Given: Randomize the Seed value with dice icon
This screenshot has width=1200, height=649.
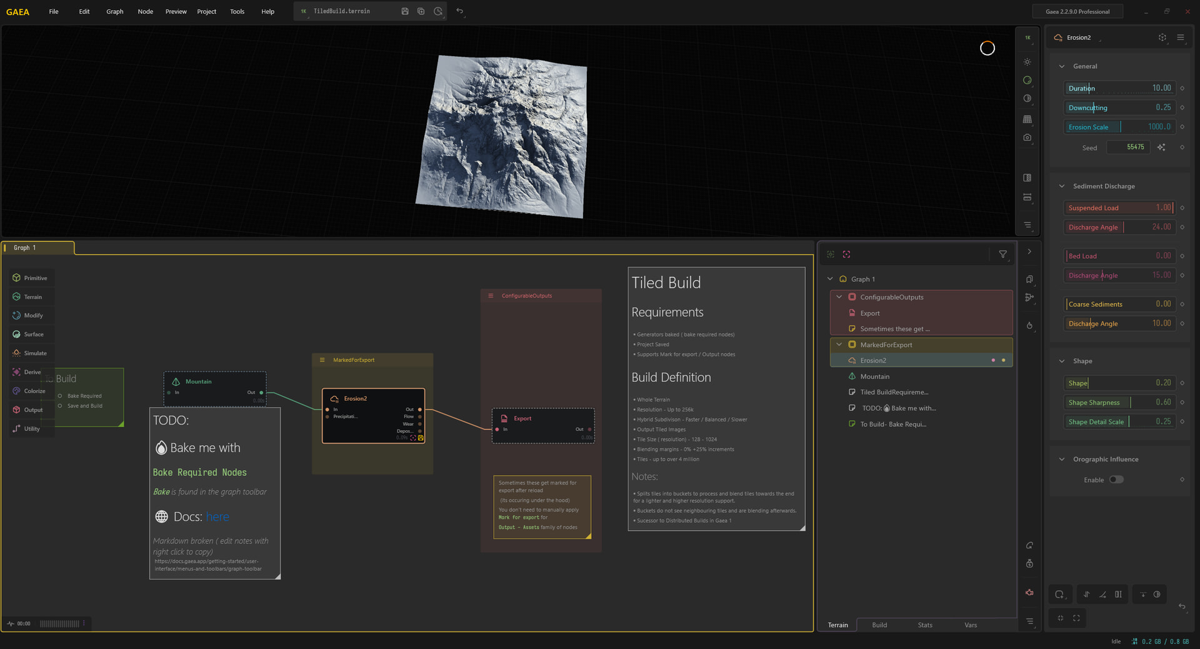Looking at the screenshot, I should point(1161,148).
